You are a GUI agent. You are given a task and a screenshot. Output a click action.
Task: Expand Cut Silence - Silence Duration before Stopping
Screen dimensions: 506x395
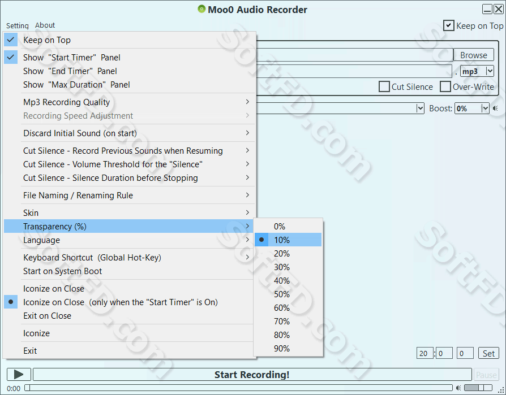(x=130, y=177)
